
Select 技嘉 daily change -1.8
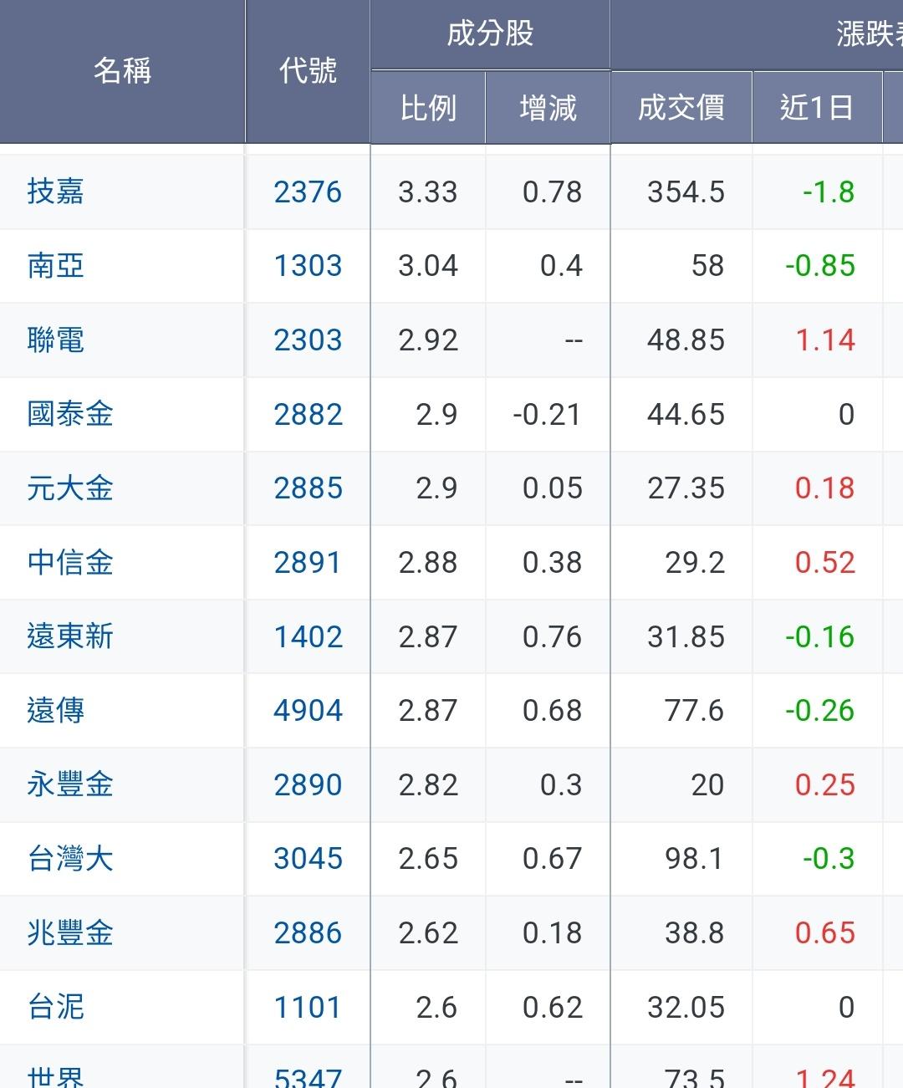point(829,192)
